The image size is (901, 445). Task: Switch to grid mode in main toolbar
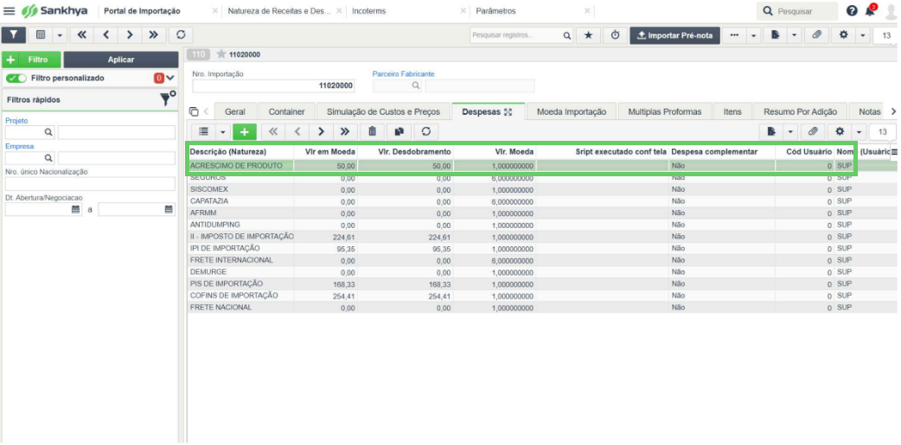tap(41, 35)
